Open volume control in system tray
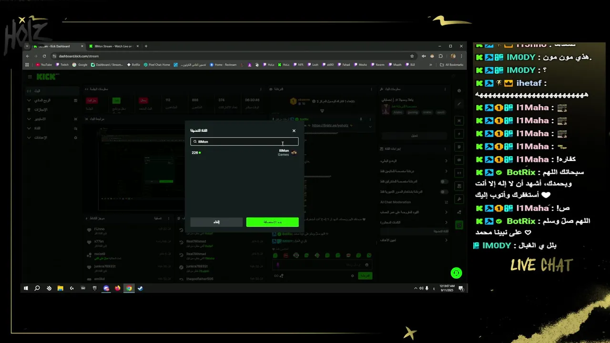Viewport: 610px width, 343px height. pyautogui.click(x=421, y=288)
